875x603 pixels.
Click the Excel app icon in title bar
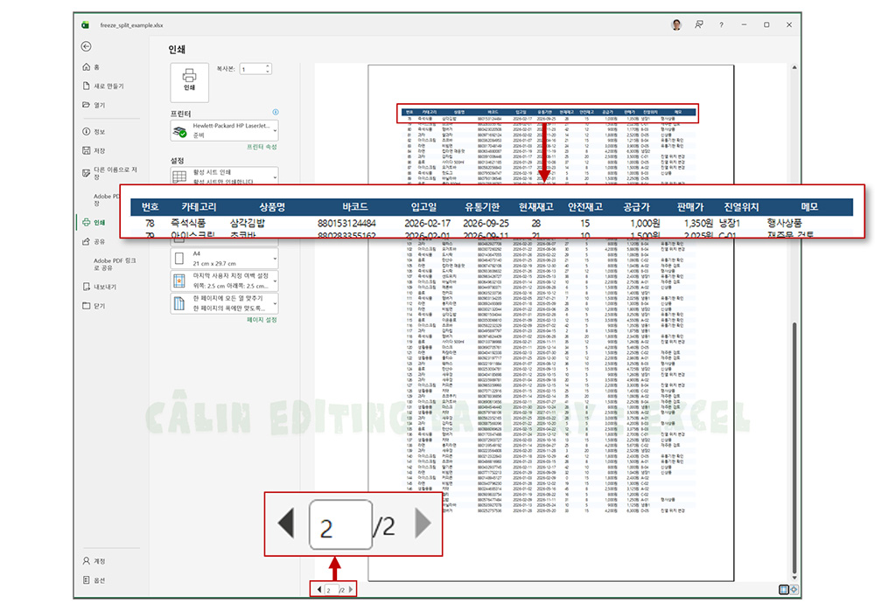(x=86, y=25)
